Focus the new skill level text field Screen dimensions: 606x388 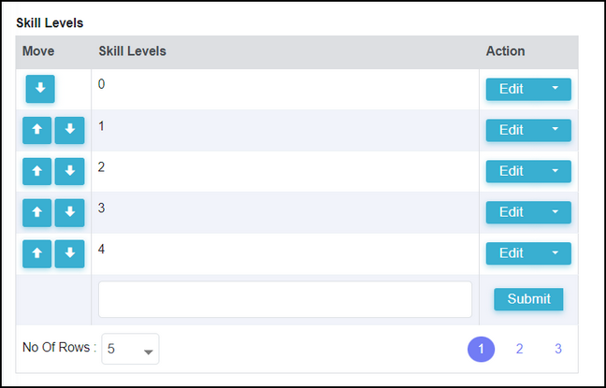pos(285,299)
